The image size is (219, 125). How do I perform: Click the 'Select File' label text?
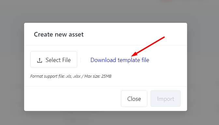pyautogui.click(x=58, y=60)
